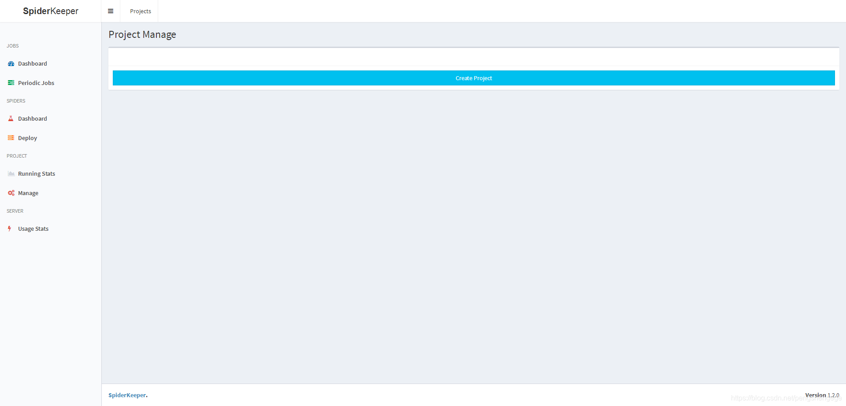Click the bar chart icon beside Running Stats
Viewport: 846px width, 406px height.
11,173
